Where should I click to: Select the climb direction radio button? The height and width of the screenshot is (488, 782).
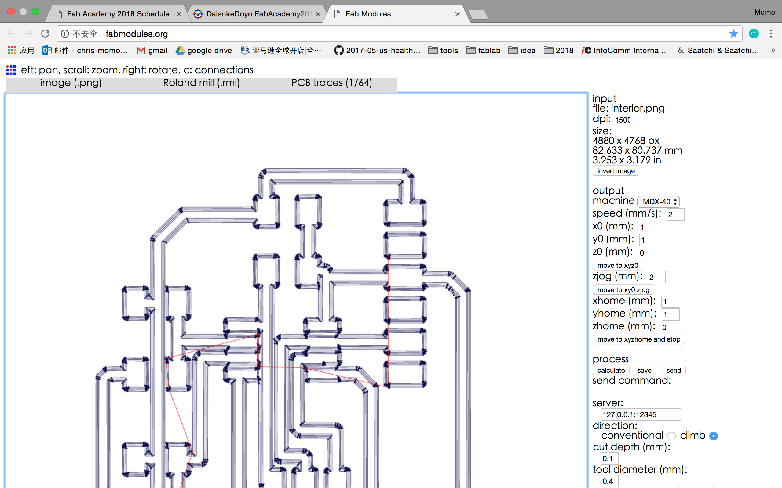(714, 436)
